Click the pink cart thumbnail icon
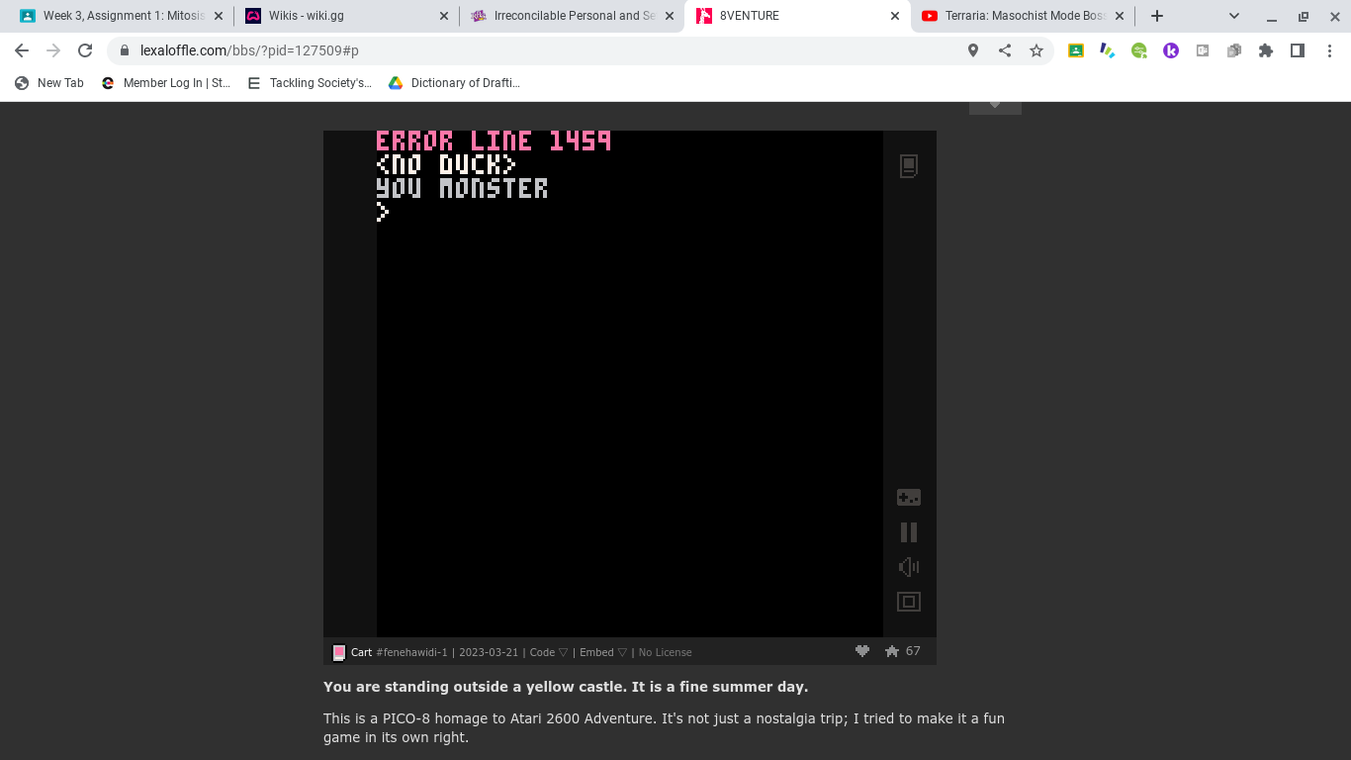 click(338, 652)
